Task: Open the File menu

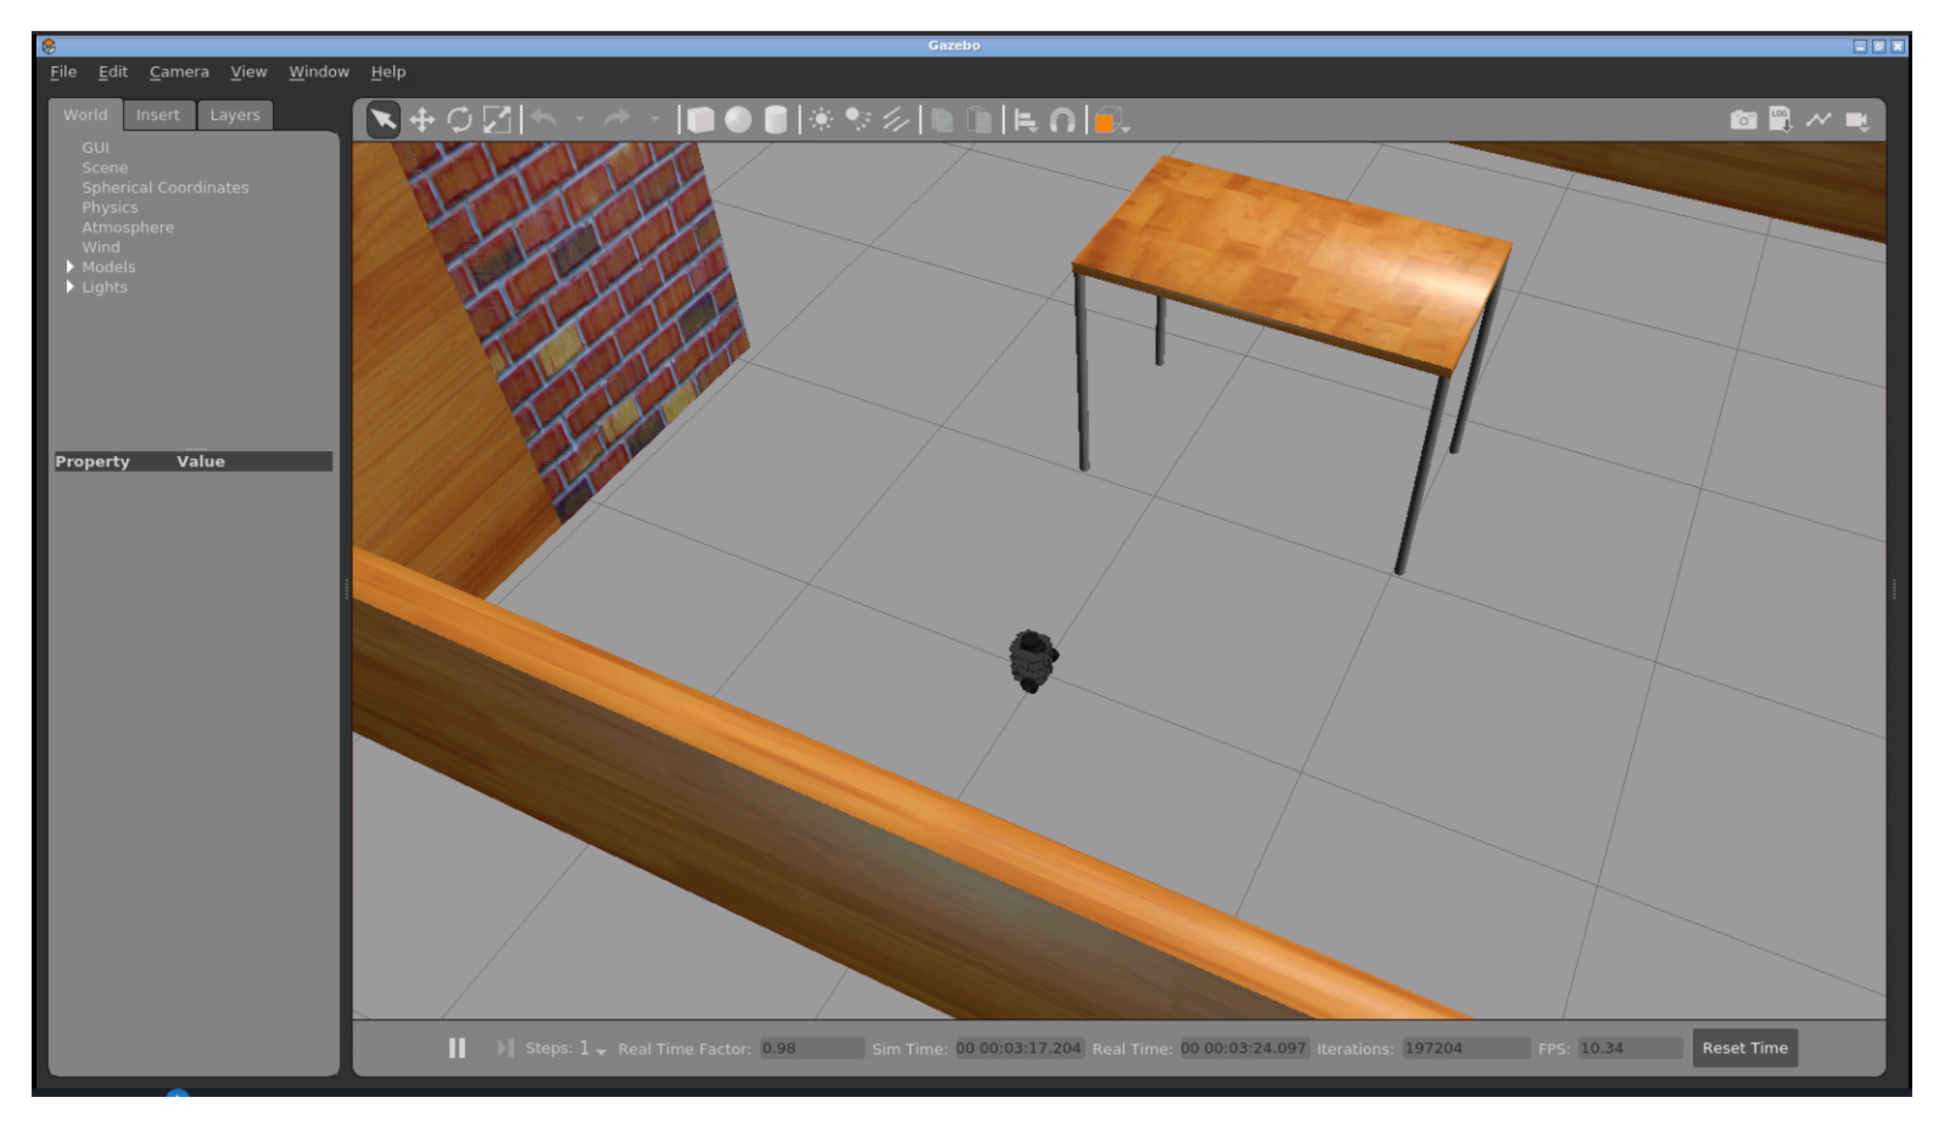Action: (x=63, y=72)
